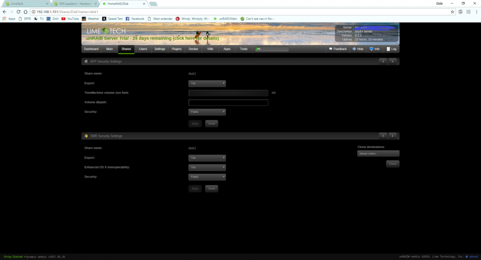Image resolution: width=481 pixels, height=260 pixels.
Task: Select the Shares tab
Action: point(126,49)
